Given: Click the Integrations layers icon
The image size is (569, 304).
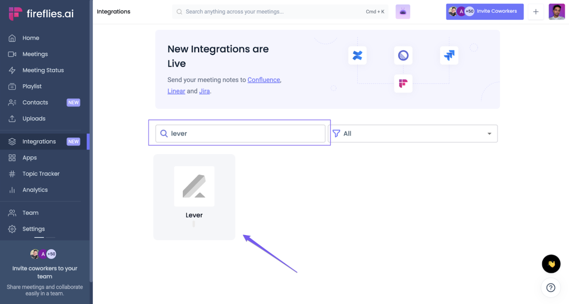Looking at the screenshot, I should pos(12,141).
